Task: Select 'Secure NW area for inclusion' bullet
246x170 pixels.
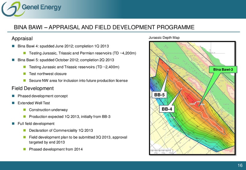Action: coord(78,81)
